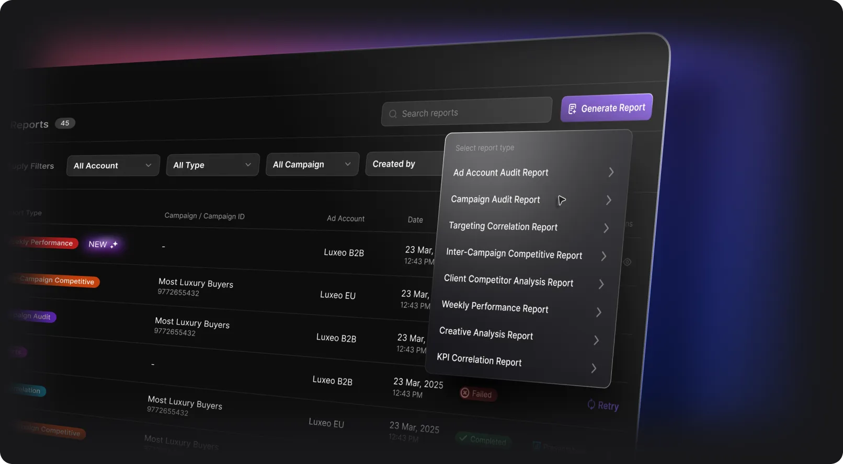This screenshot has width=843, height=464.
Task: Click the Generate Report button
Action: (x=607, y=108)
